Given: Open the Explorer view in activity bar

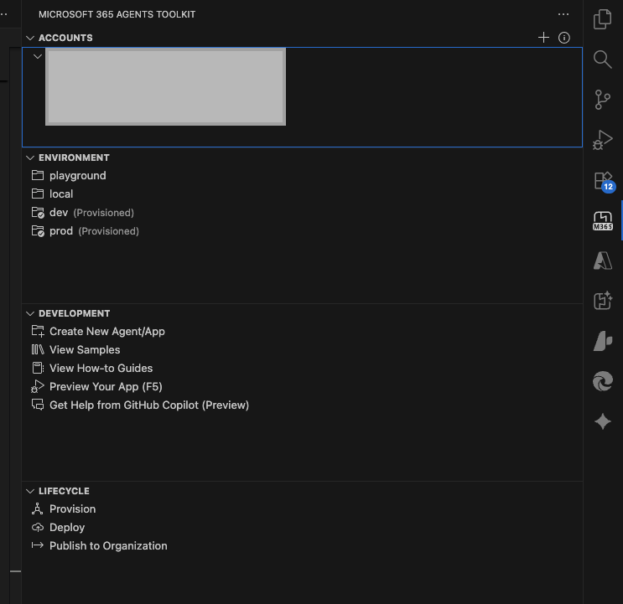Looking at the screenshot, I should point(602,19).
